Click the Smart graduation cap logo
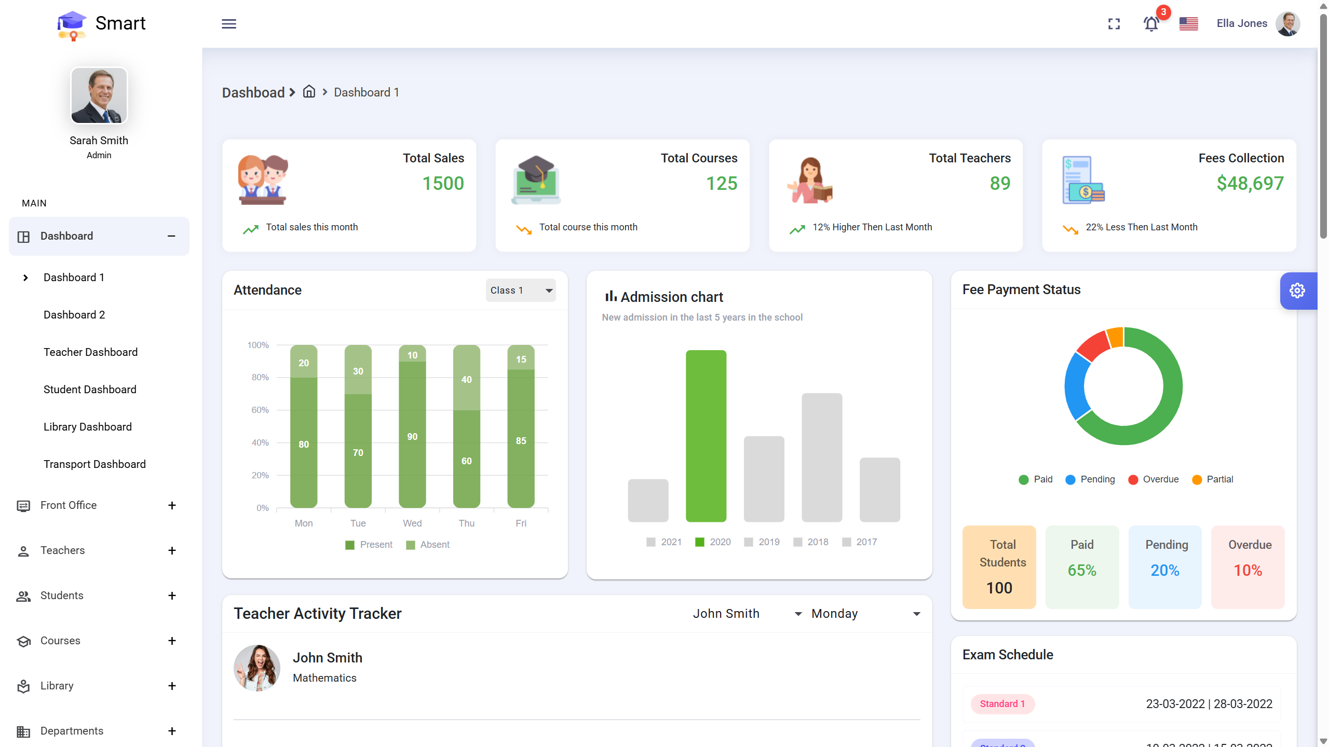The height and width of the screenshot is (747, 1329). pos(72,25)
